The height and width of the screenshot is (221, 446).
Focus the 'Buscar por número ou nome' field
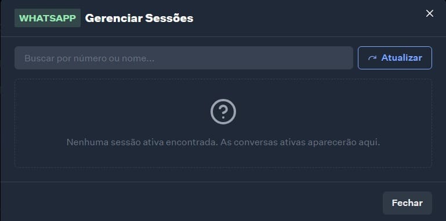coord(184,58)
